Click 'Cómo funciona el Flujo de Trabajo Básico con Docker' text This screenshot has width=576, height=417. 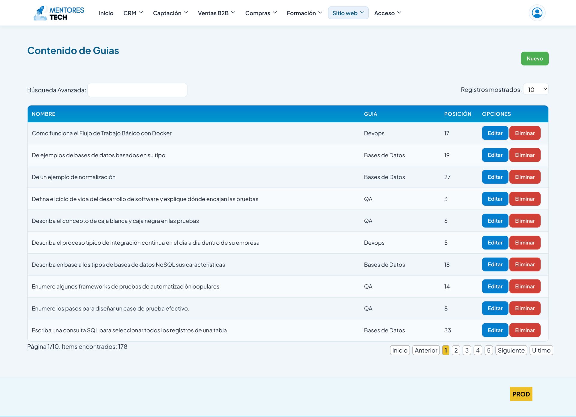point(101,133)
